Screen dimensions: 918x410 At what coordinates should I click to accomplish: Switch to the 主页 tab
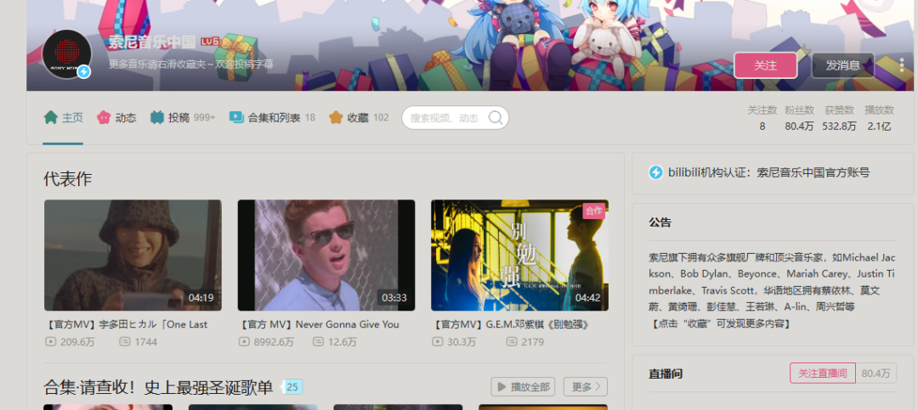point(63,117)
